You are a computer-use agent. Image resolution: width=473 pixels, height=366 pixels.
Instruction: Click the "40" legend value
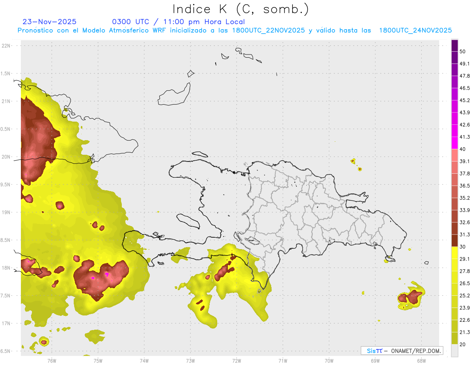(463, 150)
